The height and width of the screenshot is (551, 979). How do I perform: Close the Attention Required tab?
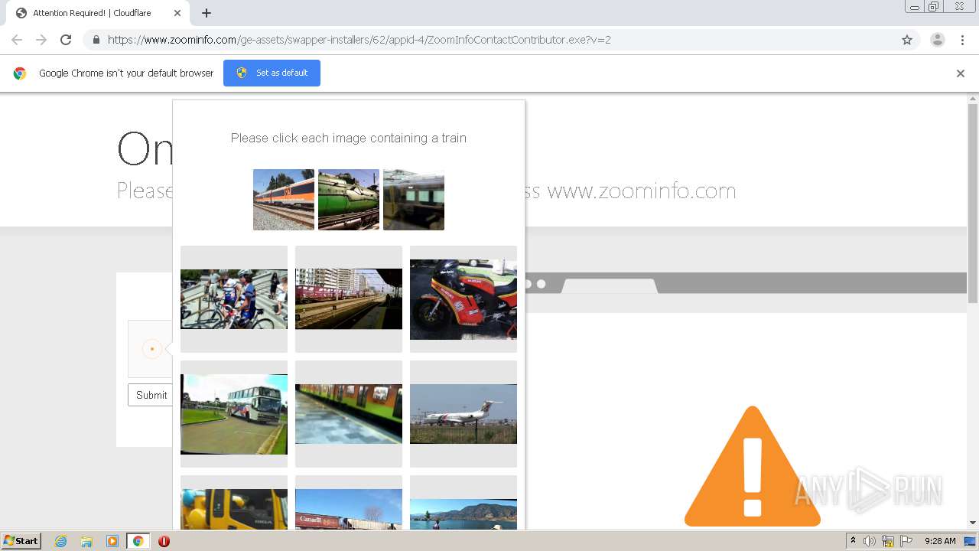pyautogui.click(x=177, y=13)
